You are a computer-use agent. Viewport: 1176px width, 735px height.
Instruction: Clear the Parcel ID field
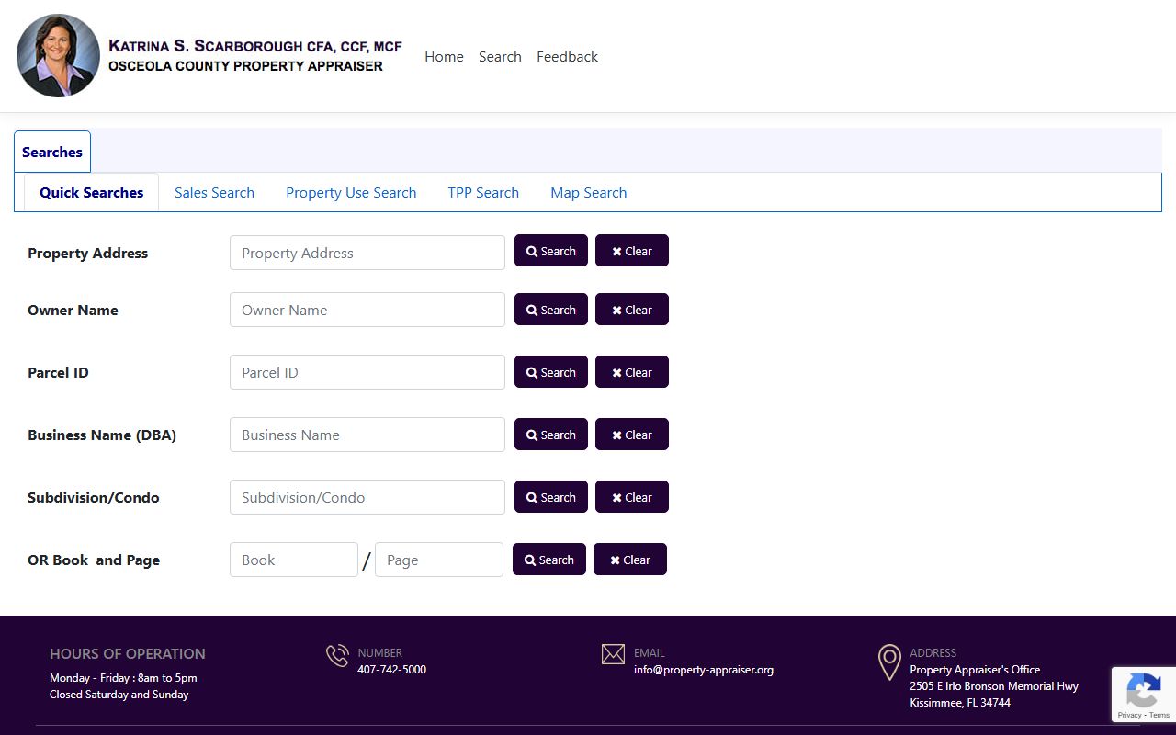632,372
